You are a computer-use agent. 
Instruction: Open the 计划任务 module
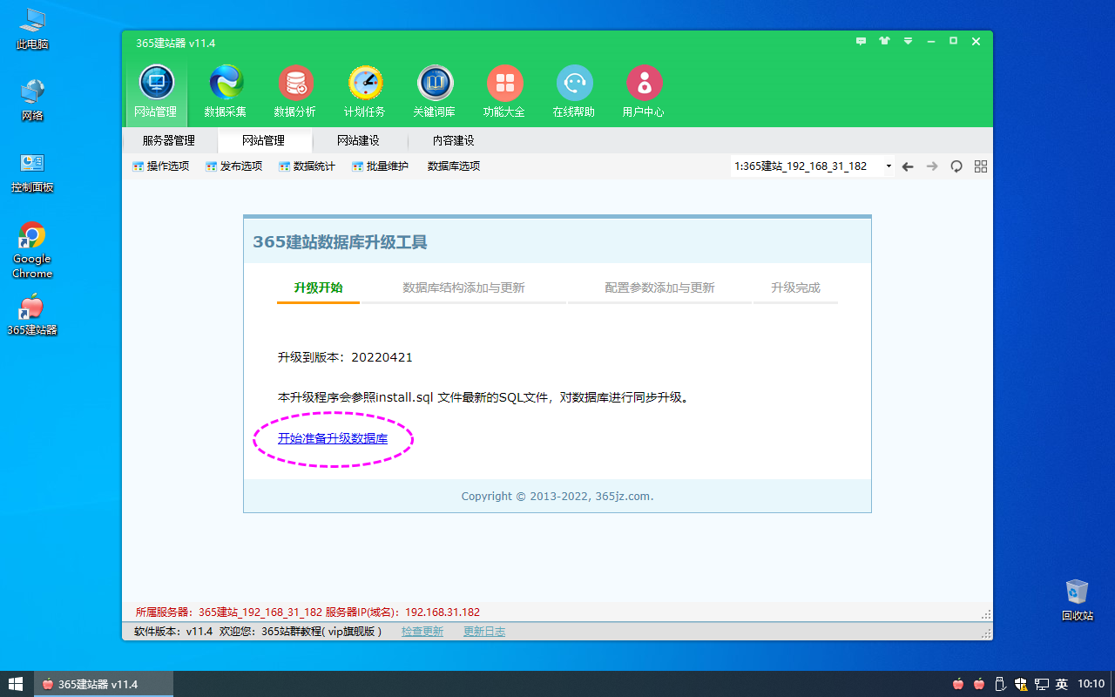click(x=365, y=91)
